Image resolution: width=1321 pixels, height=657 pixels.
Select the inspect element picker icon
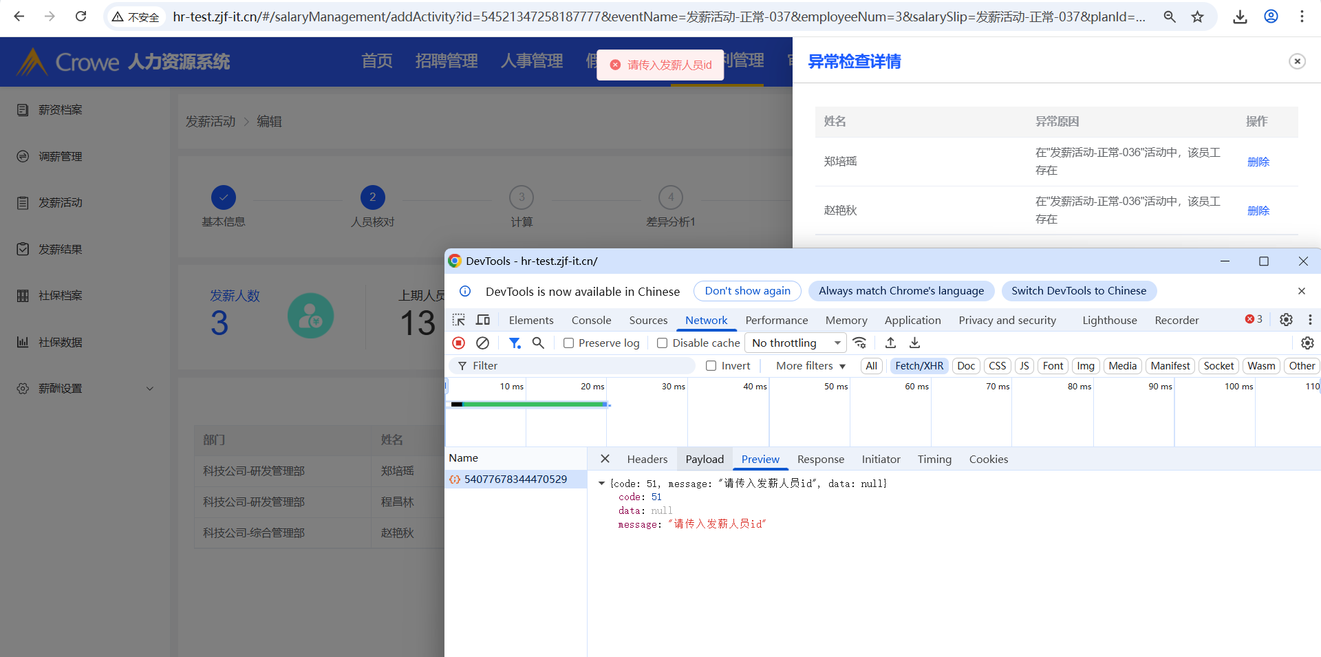tap(459, 320)
